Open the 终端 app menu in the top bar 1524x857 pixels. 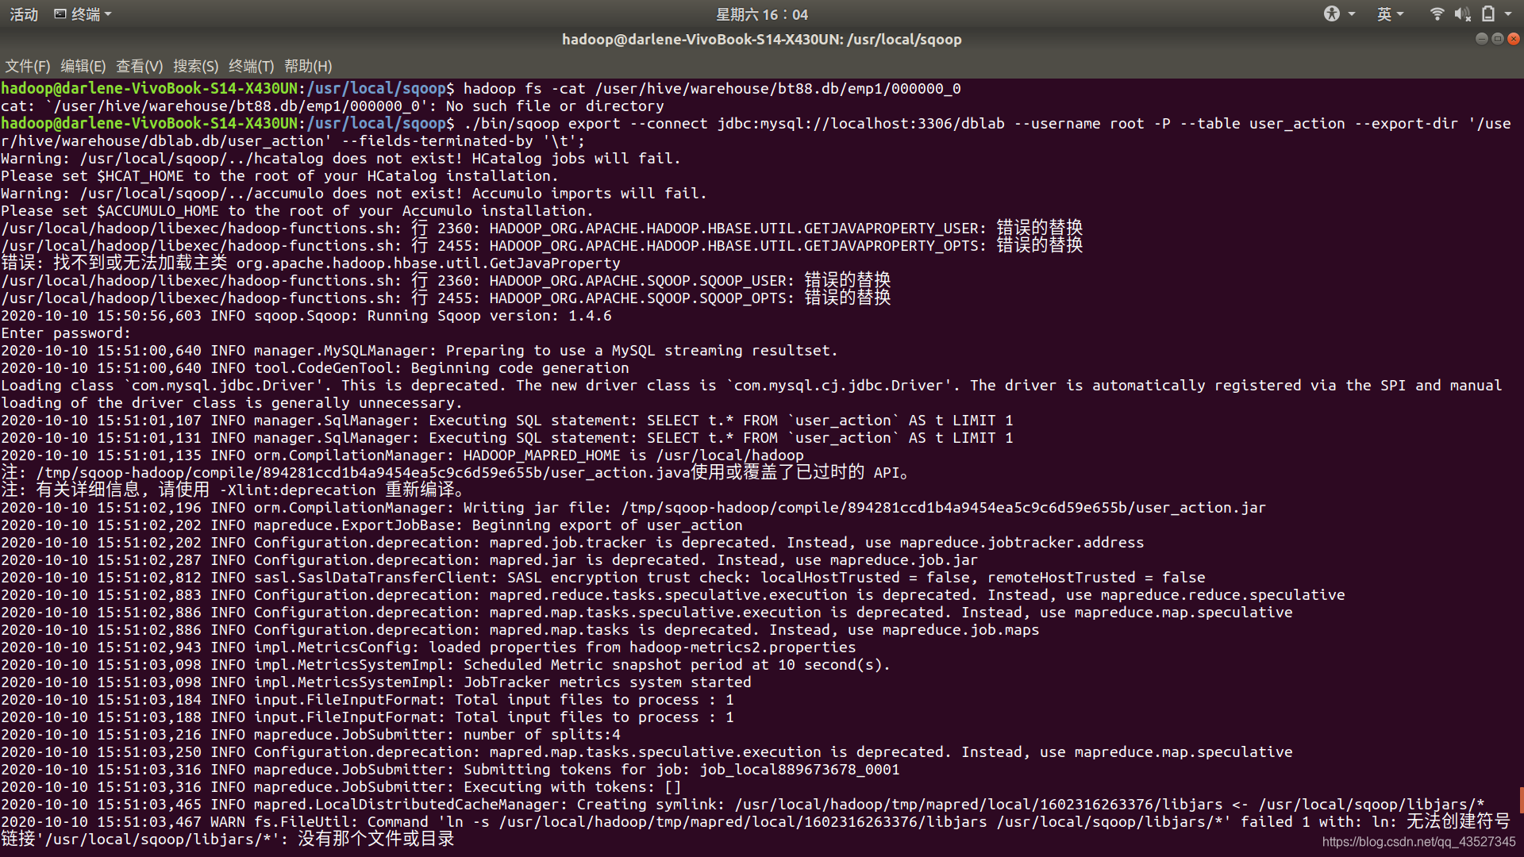pos(83,14)
